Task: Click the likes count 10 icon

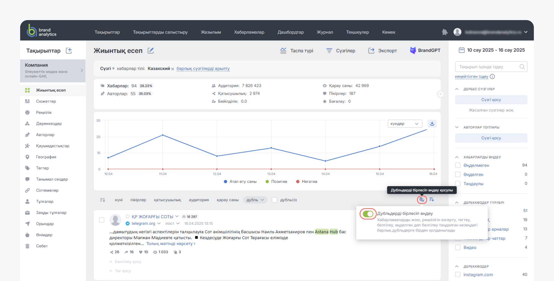Action: [x=141, y=252]
